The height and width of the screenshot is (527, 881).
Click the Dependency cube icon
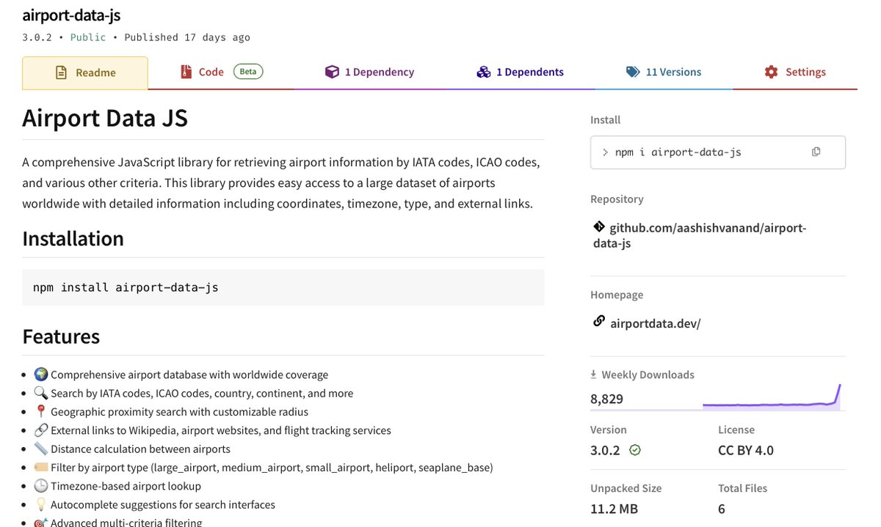click(332, 72)
